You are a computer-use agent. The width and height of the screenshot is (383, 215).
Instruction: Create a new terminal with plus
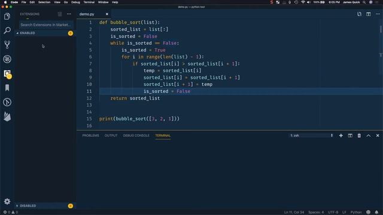(x=341, y=136)
